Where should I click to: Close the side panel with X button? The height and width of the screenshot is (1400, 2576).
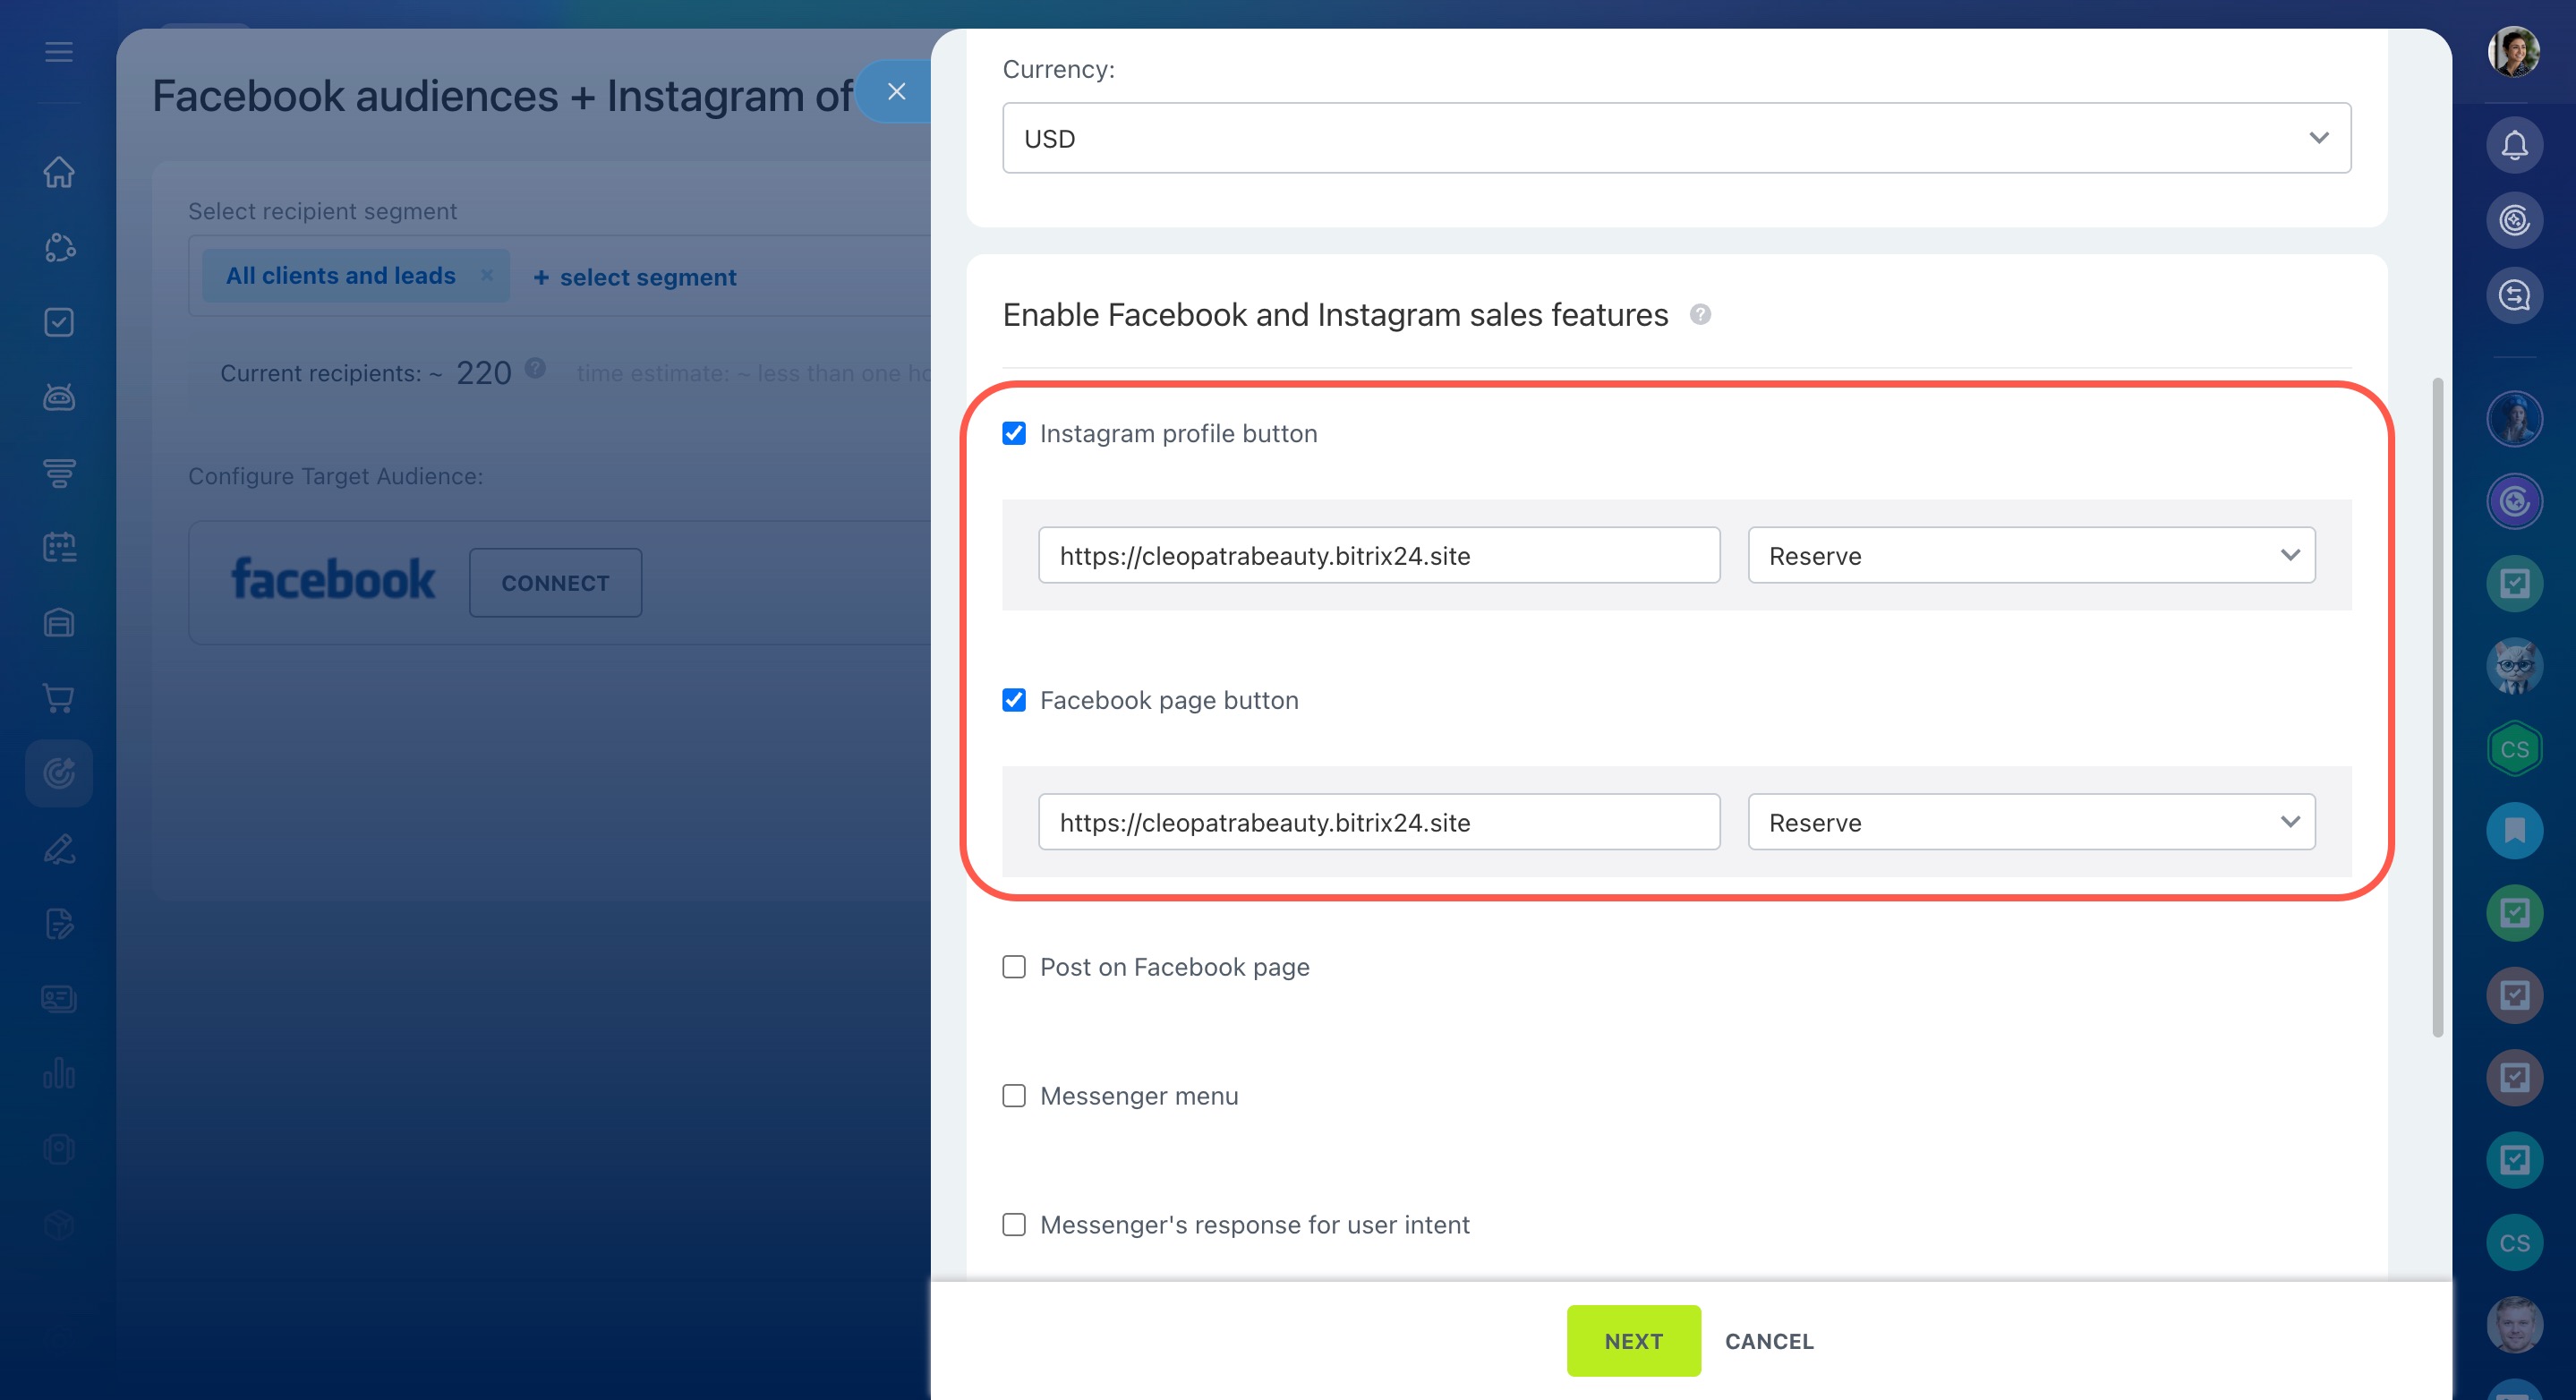(896, 92)
